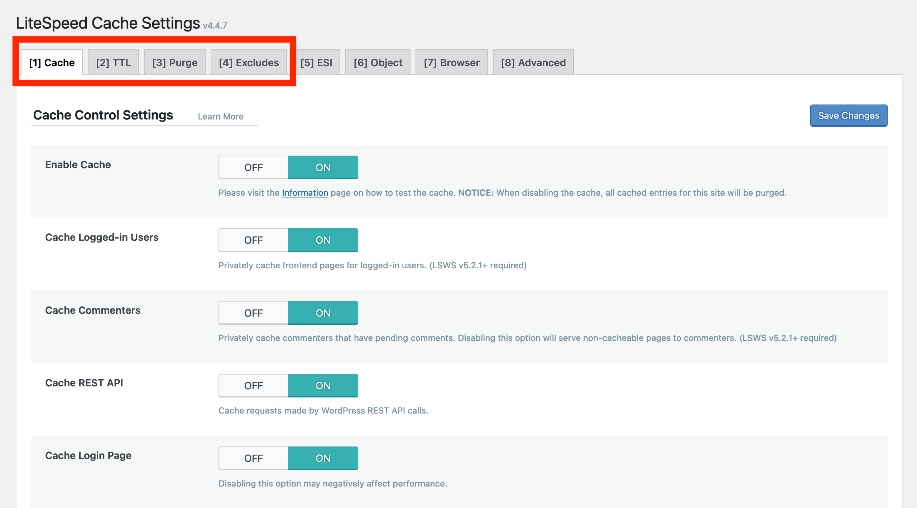Image resolution: width=917 pixels, height=508 pixels.
Task: Click the LiteSpeed Cache Settings title
Action: pyautogui.click(x=108, y=23)
